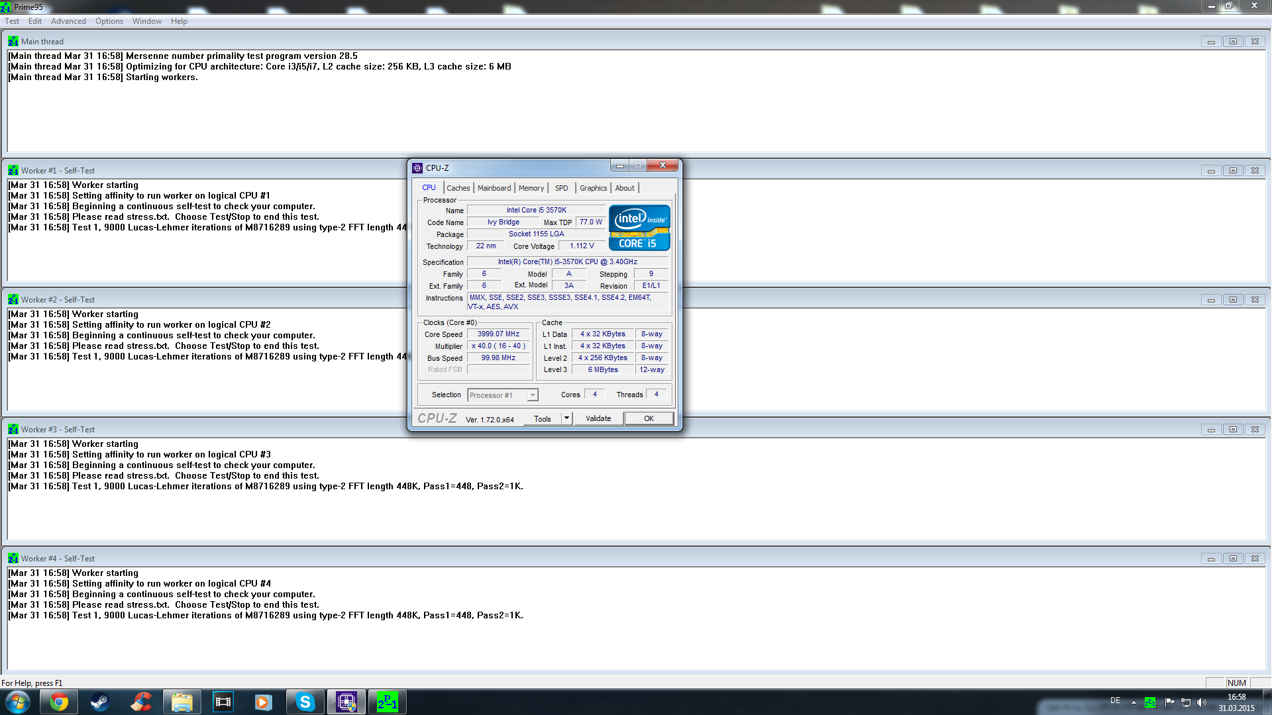Viewport: 1272px width, 715px height.
Task: Open CPU-Z from the taskbar
Action: (346, 702)
